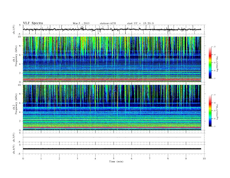This screenshot has width=230, height=178.
Task: Select the ch.2 "Frequency (kHz)" axis label
Action: (x=16, y=104)
